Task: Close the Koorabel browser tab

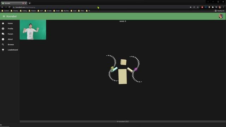Action: pyautogui.click(x=25, y=3)
